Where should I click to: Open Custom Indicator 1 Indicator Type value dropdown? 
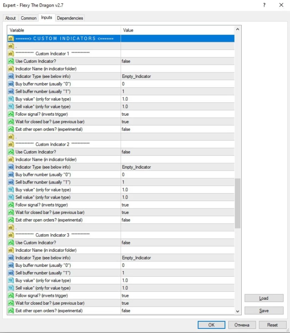click(x=177, y=77)
